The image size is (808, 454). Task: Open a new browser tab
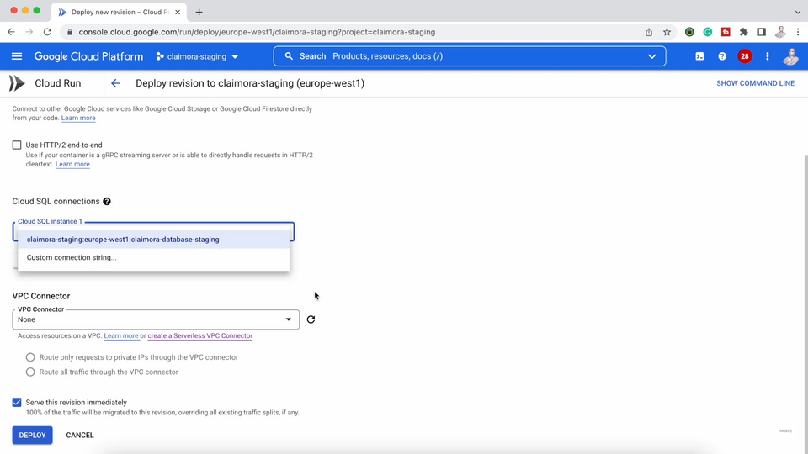point(199,12)
